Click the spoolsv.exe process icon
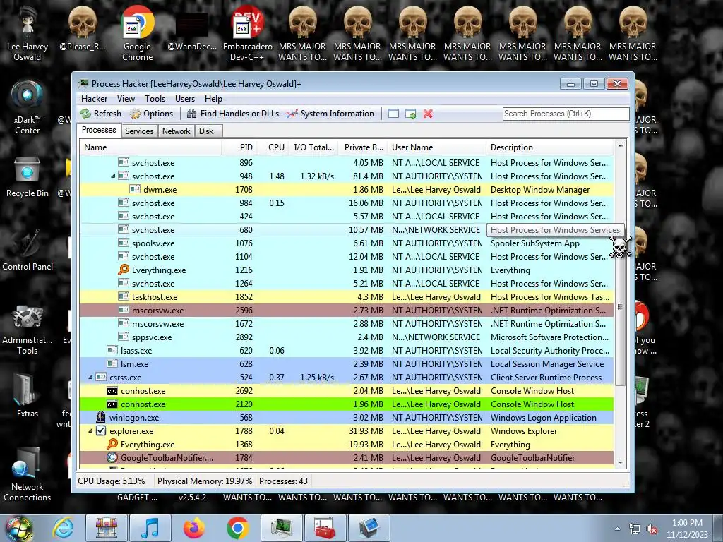This screenshot has width=723, height=542. 123,243
